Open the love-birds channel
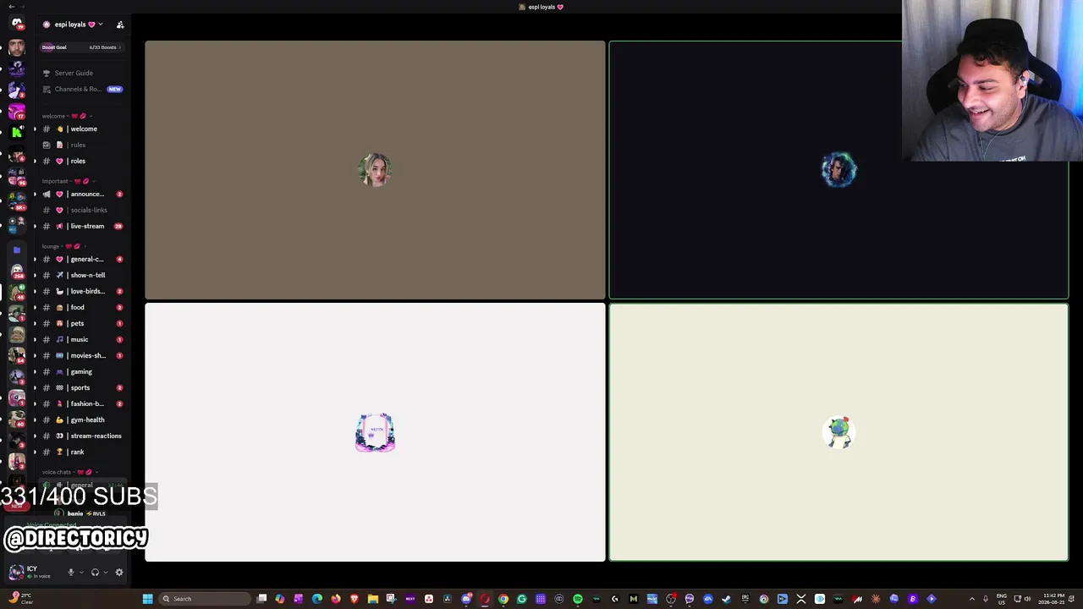Screen dimensions: 1083x609 point(81,291)
